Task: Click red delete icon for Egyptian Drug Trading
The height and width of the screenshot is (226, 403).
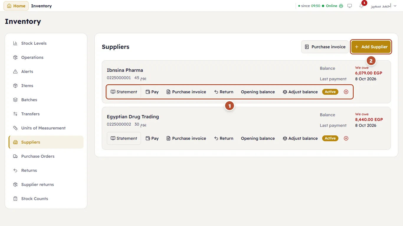Action: click(346, 138)
